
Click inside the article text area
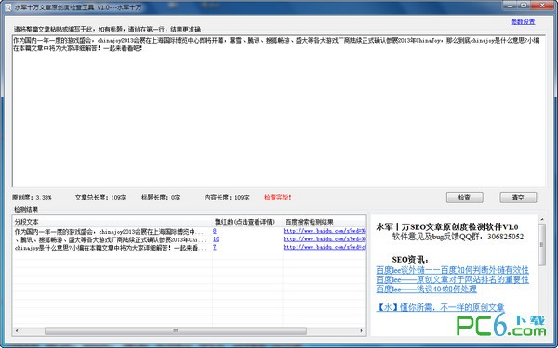pyautogui.click(x=279, y=110)
